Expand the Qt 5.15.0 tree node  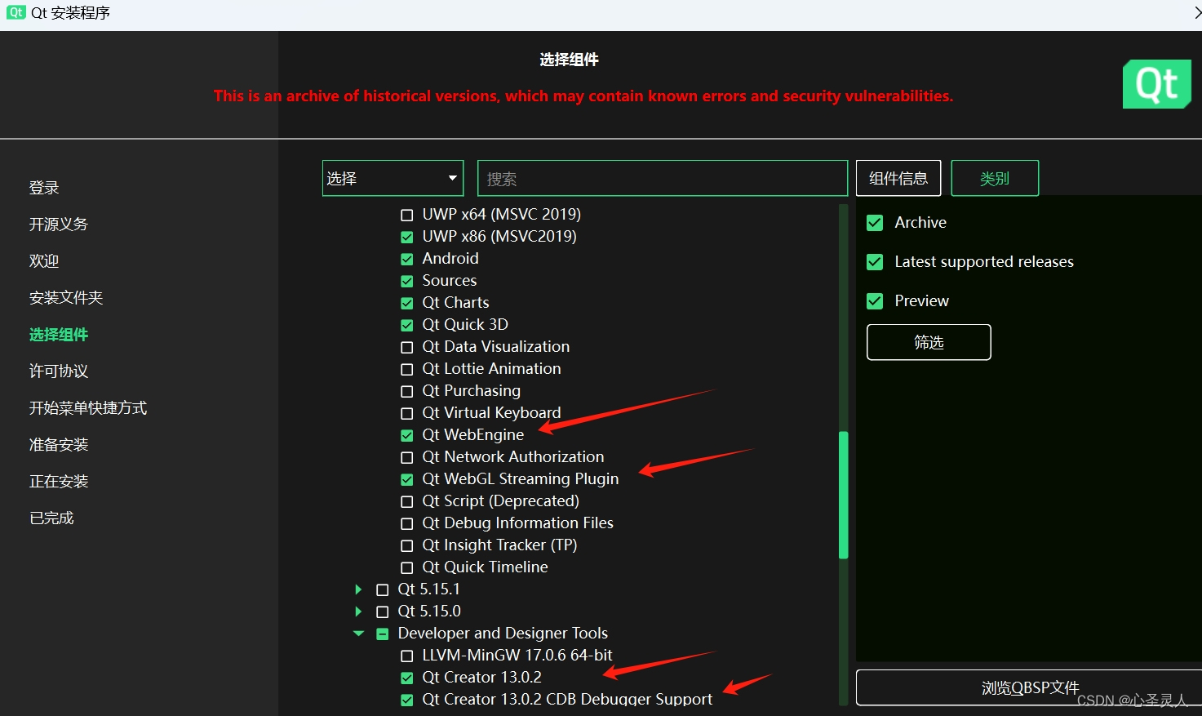click(358, 611)
